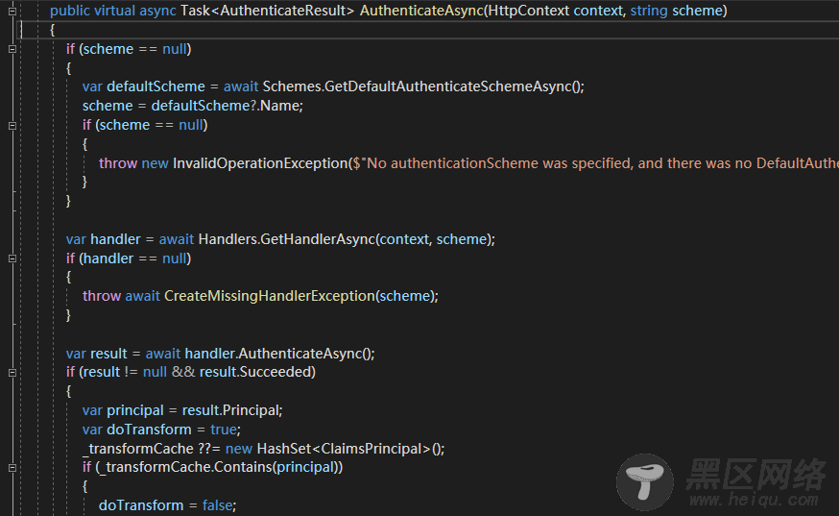This screenshot has height=516, width=839.
Task: Collapse 'if (_transformCache.Contains(principal))' block
Action: coord(12,468)
